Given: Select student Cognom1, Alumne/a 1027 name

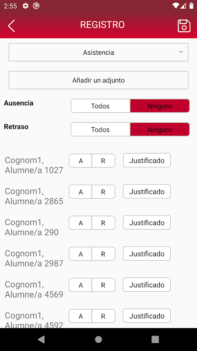Looking at the screenshot, I should coord(34,165).
